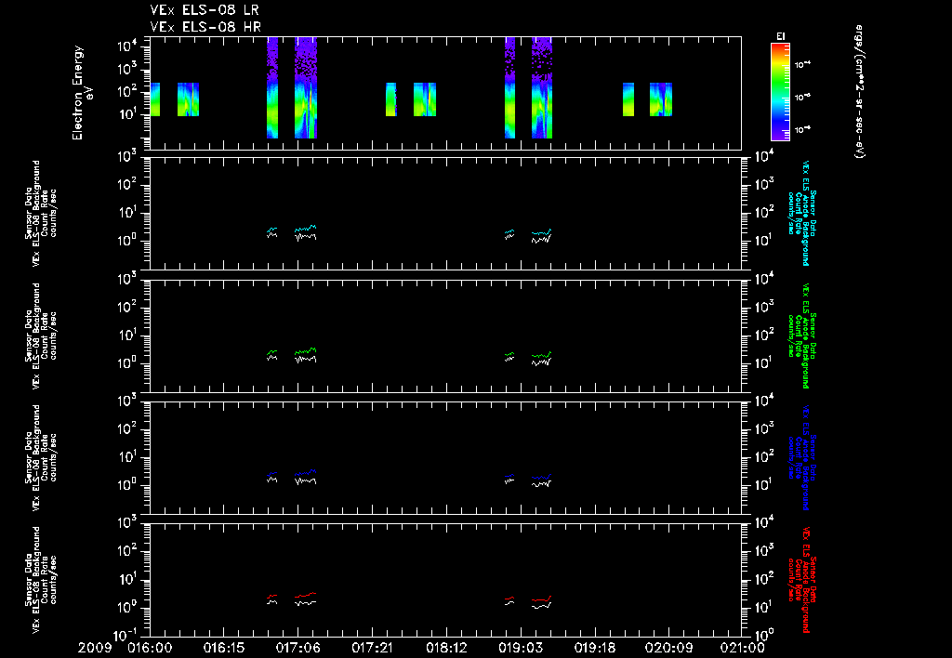Click the '018:12' time axis label

coord(445,648)
